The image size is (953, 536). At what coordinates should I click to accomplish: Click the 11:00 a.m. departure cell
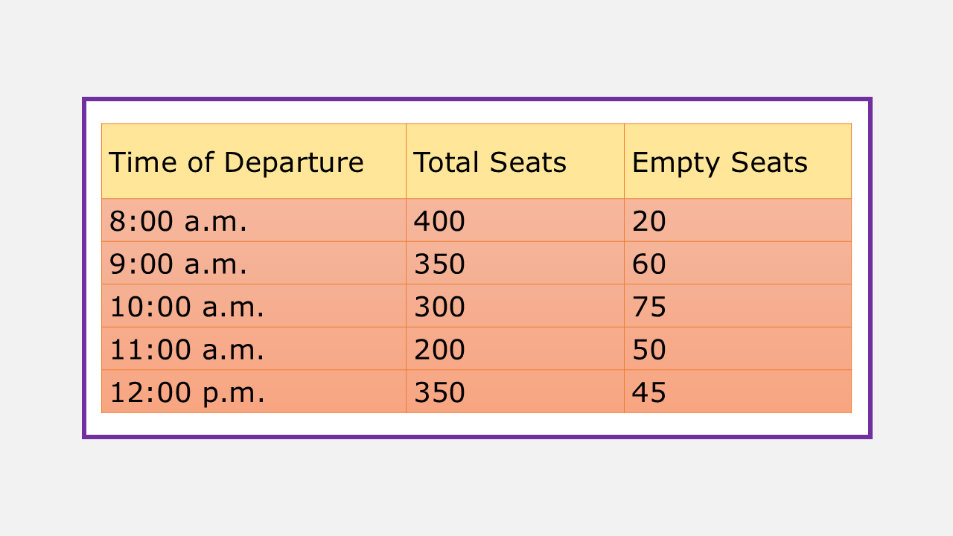(187, 350)
